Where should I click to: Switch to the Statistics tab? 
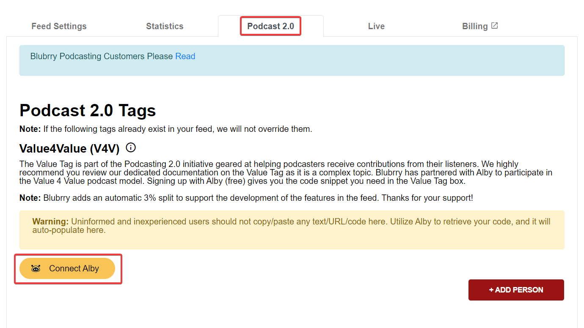[x=165, y=26]
